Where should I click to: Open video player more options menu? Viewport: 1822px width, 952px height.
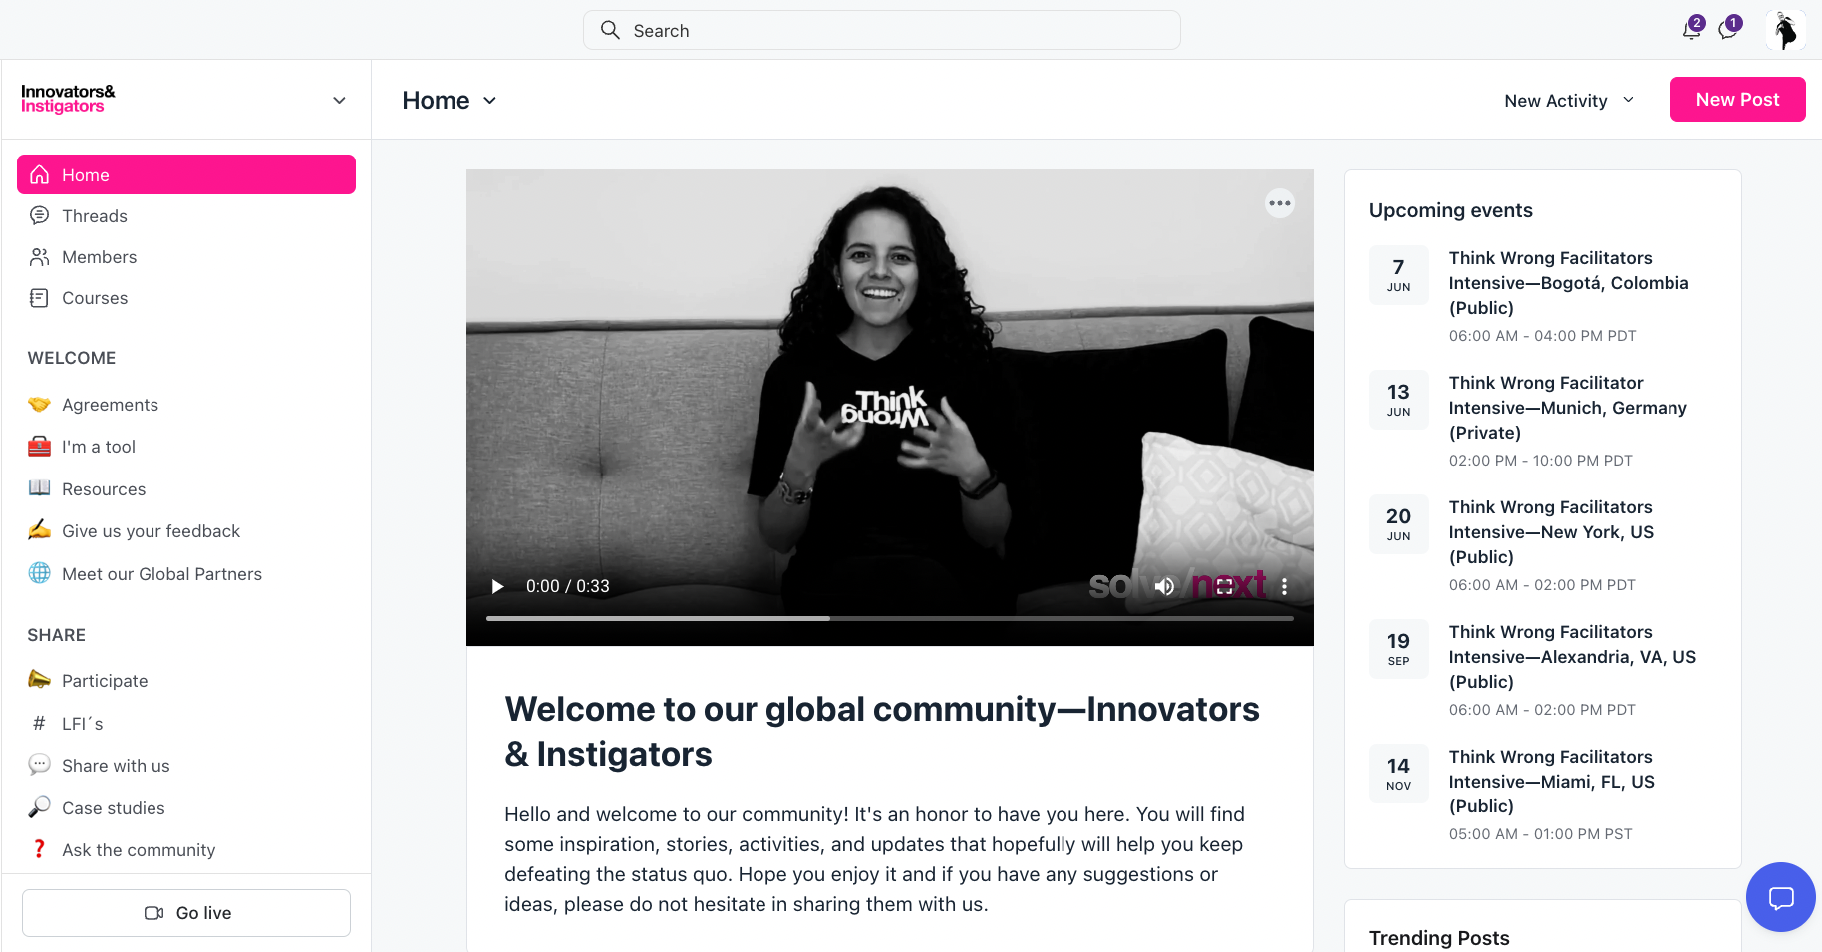coord(1284,587)
